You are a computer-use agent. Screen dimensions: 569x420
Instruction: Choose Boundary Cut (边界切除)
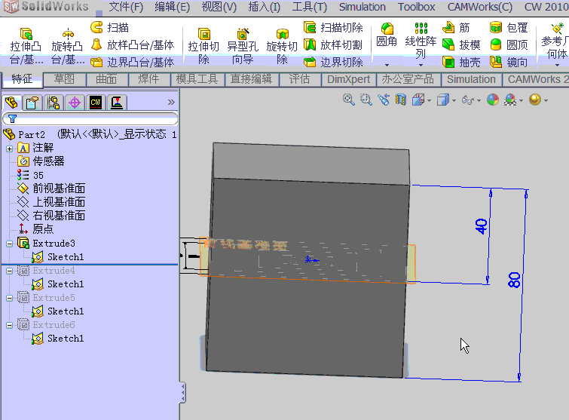pyautogui.click(x=333, y=63)
